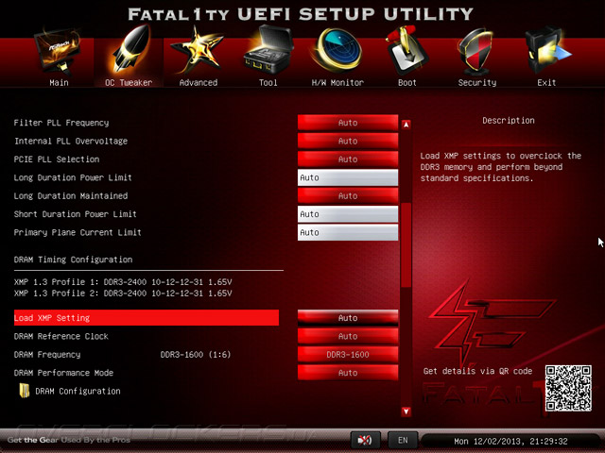
Task: Click the Advanced tab label
Action: click(199, 83)
